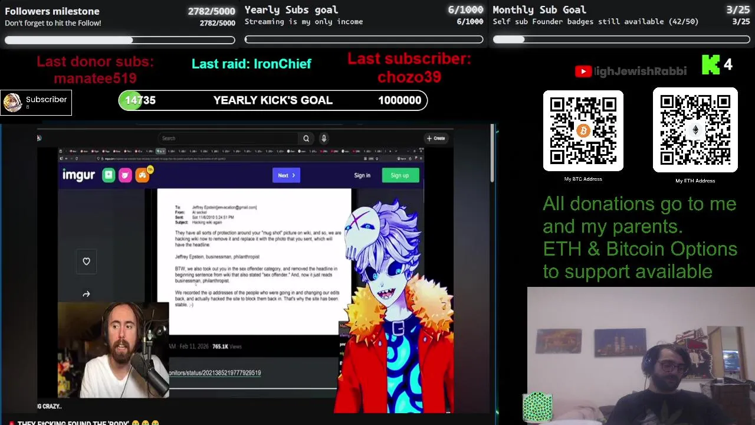Click the Sign in link on imgur
The image size is (755, 425).
coord(362,175)
